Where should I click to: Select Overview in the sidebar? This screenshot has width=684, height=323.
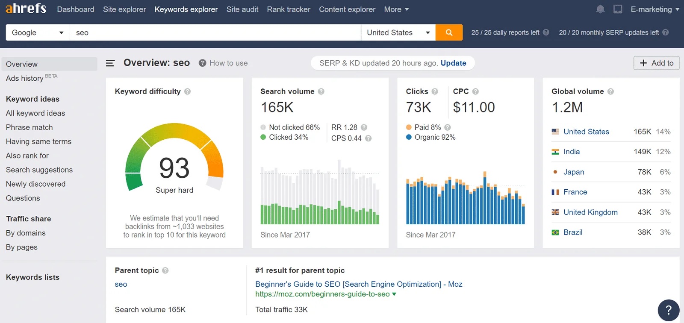point(50,64)
